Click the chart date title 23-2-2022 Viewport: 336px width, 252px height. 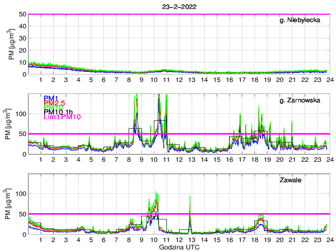[177, 6]
